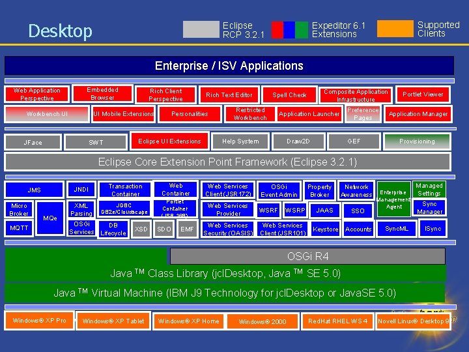Image resolution: width=469 pixels, height=352 pixels.
Task: Choose the Enterprise Management Agent block
Action: pyautogui.click(x=393, y=199)
